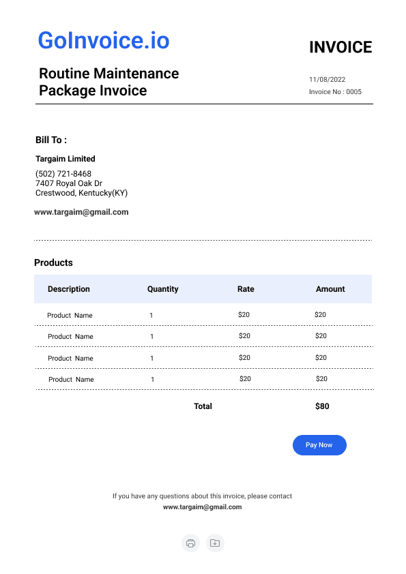Click the footer contact email www.targaim@gmail.com

point(202,507)
